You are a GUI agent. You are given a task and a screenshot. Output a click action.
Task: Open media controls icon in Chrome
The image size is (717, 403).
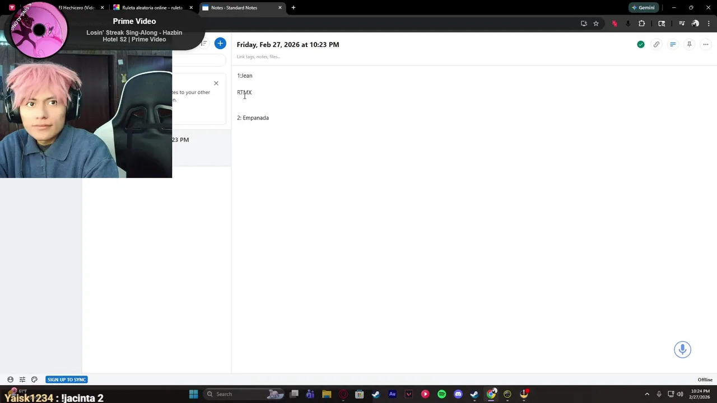click(682, 24)
